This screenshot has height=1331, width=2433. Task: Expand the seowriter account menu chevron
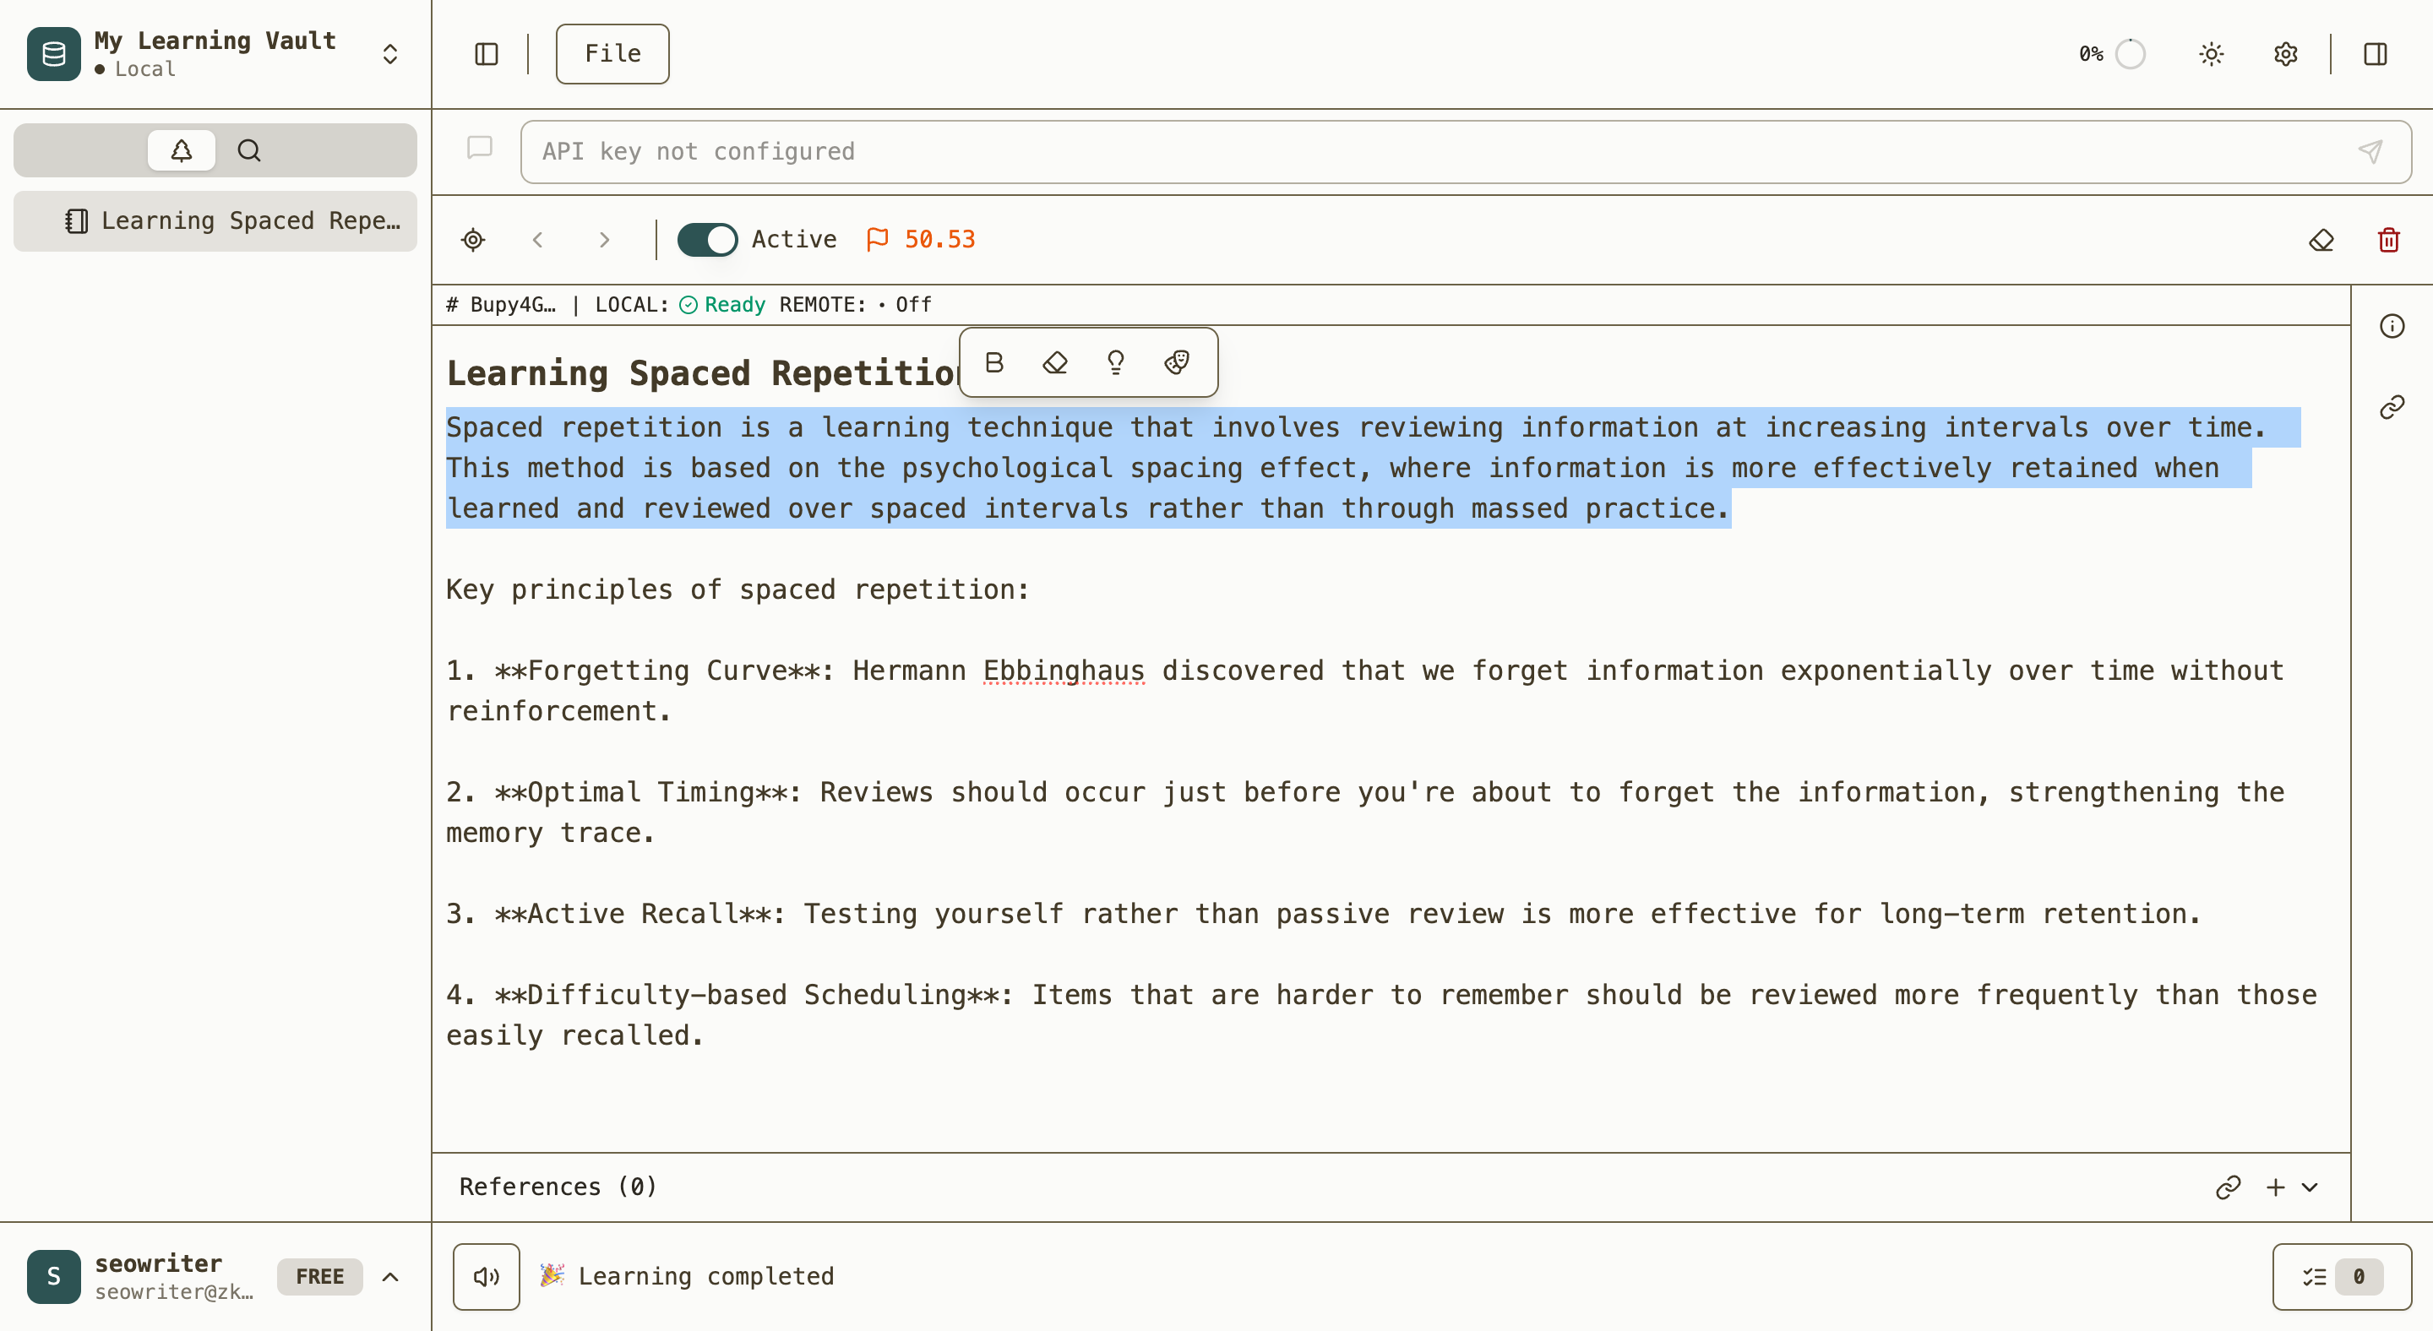point(390,1276)
